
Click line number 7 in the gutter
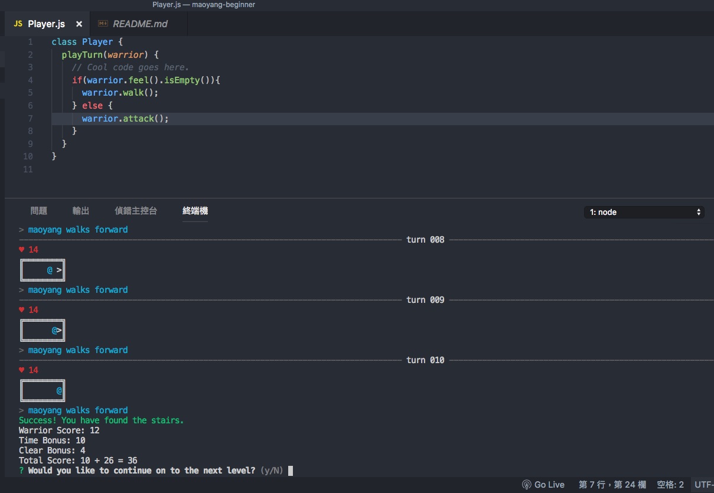pos(30,119)
